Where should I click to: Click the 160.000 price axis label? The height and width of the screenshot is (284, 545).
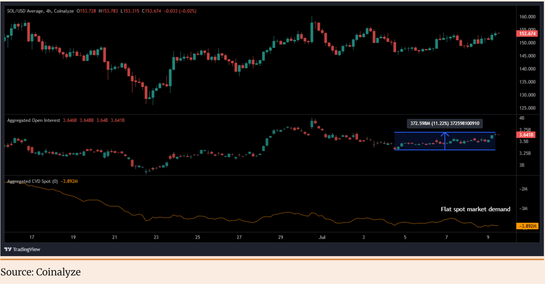527,17
